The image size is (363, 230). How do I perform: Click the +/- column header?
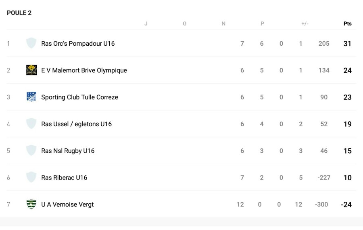click(305, 23)
